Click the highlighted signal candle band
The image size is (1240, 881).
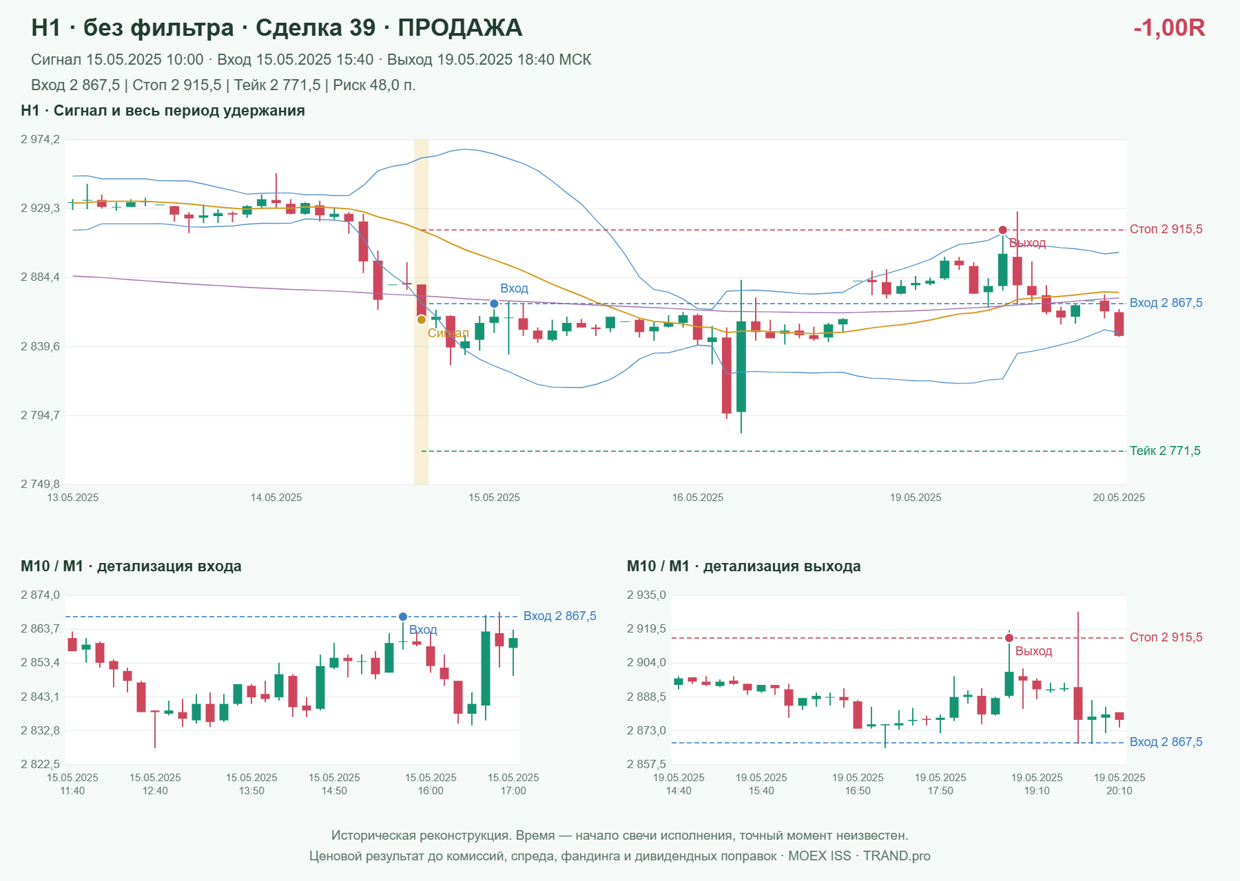tap(421, 312)
